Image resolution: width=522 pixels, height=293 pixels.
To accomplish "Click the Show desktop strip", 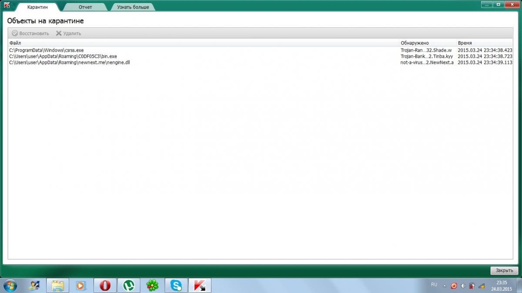I will [519, 285].
